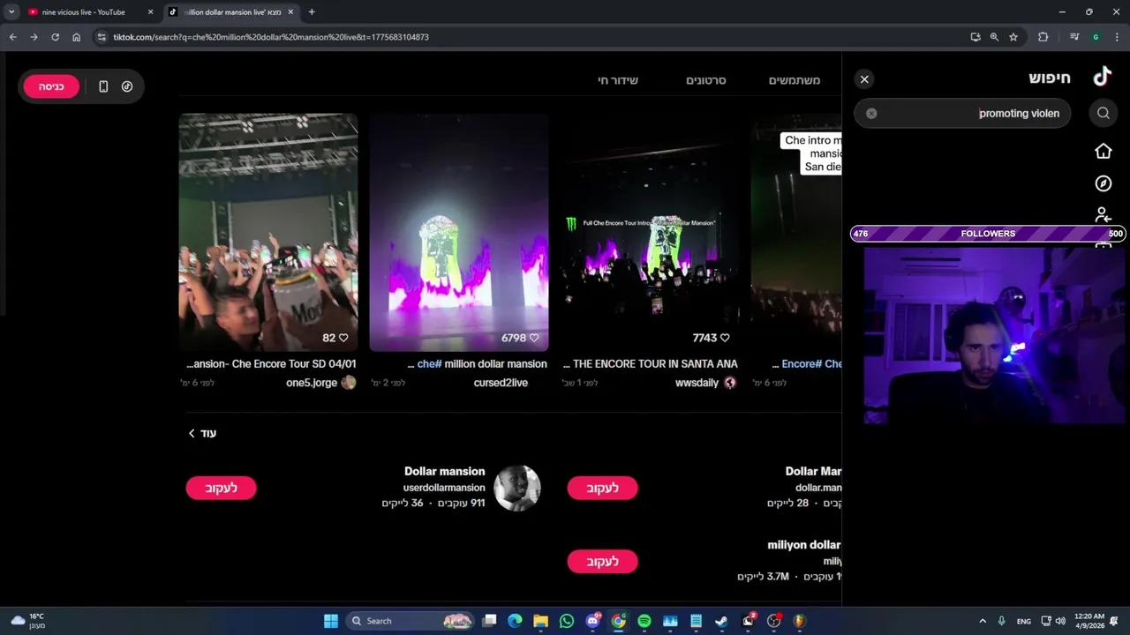
Task: Click the circular icon next to phone icon
Action: pyautogui.click(x=127, y=86)
